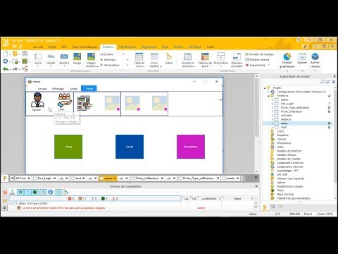
Task: Click the Localisation column header
Action: click(x=208, y=198)
